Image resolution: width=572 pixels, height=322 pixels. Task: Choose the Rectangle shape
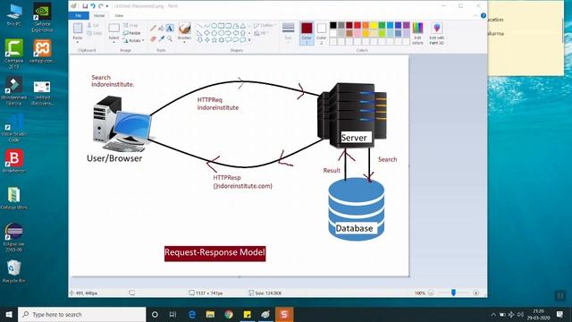pos(222,26)
